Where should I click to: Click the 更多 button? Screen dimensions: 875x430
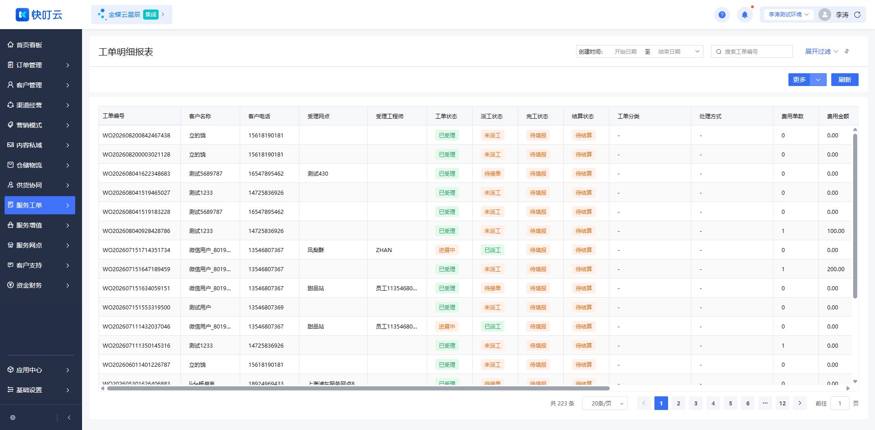click(x=799, y=80)
